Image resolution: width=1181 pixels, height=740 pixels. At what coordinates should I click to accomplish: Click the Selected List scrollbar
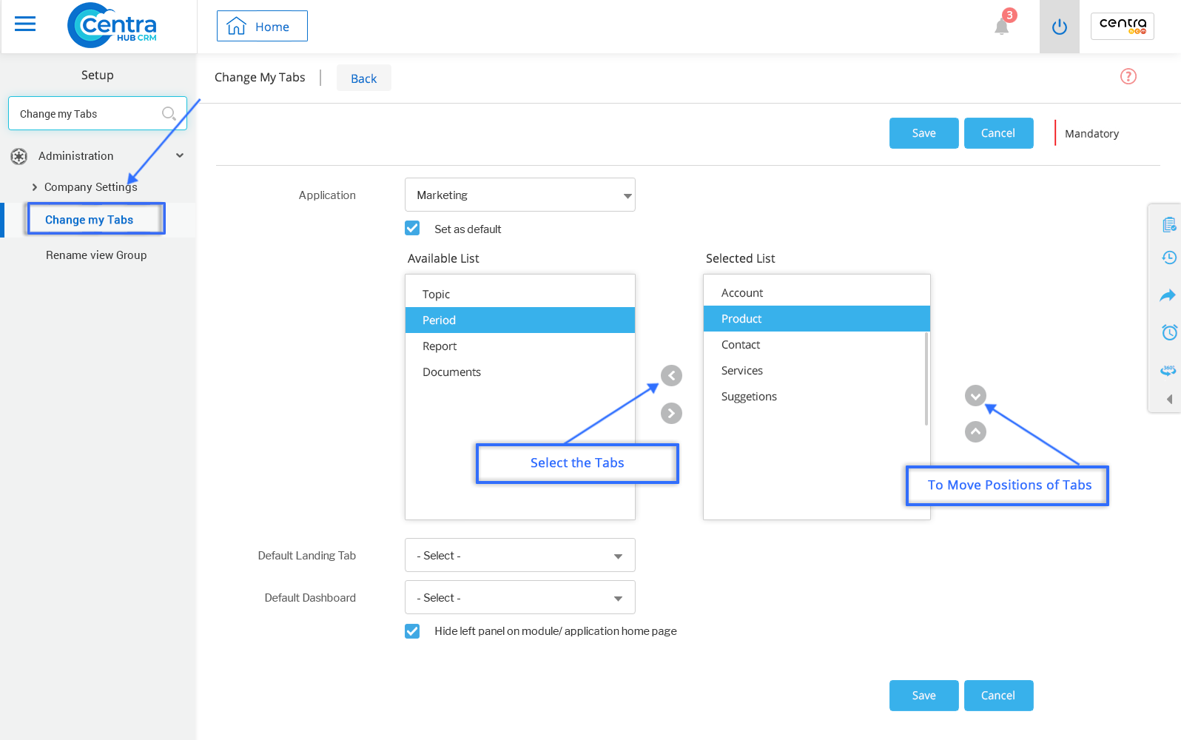[926, 379]
